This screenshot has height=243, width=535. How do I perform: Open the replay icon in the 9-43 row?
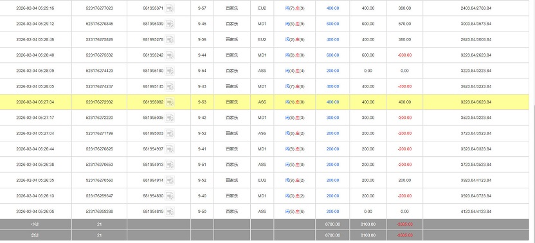(170, 86)
